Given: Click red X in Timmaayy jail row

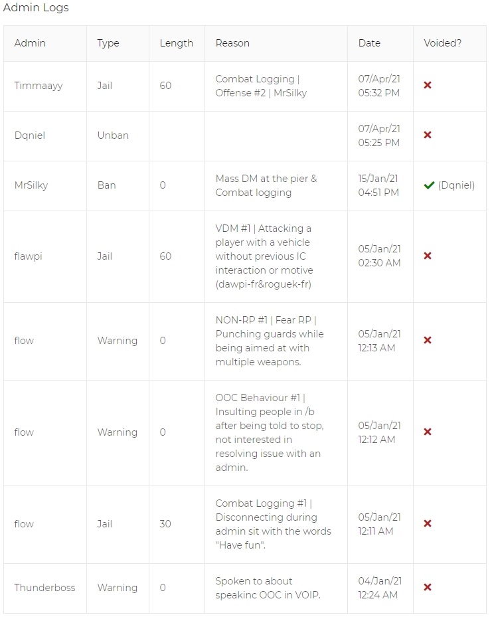Looking at the screenshot, I should (x=428, y=85).
